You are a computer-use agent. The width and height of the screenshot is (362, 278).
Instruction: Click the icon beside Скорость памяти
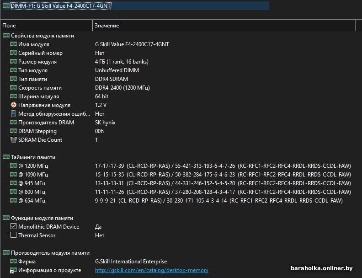click(13, 87)
